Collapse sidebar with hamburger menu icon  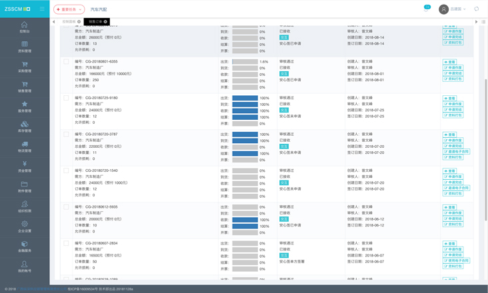click(42, 9)
